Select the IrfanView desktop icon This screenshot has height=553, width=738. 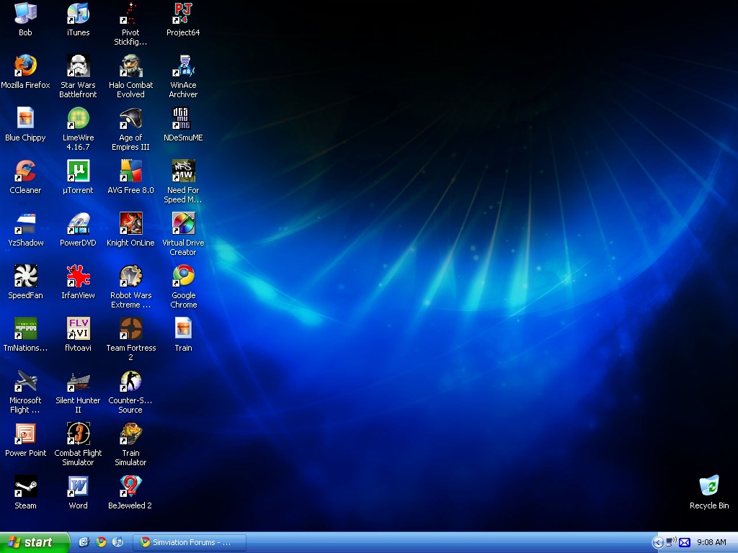coord(78,276)
